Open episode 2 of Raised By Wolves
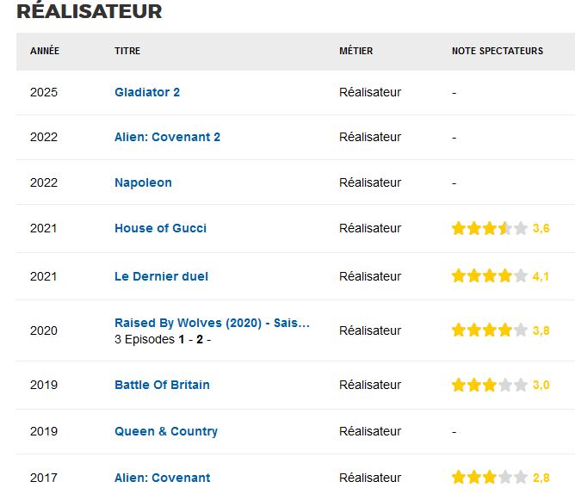This screenshot has height=494, width=575. (199, 339)
